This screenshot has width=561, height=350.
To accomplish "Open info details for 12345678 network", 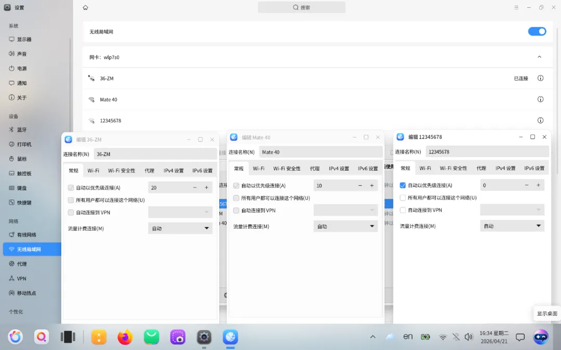I will pyautogui.click(x=540, y=120).
